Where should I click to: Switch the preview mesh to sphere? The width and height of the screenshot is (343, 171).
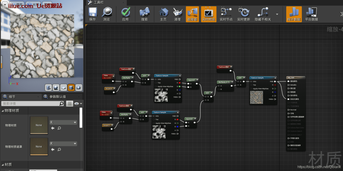(56, 87)
